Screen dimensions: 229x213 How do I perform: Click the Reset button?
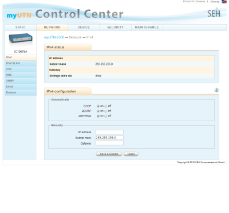(x=131, y=154)
